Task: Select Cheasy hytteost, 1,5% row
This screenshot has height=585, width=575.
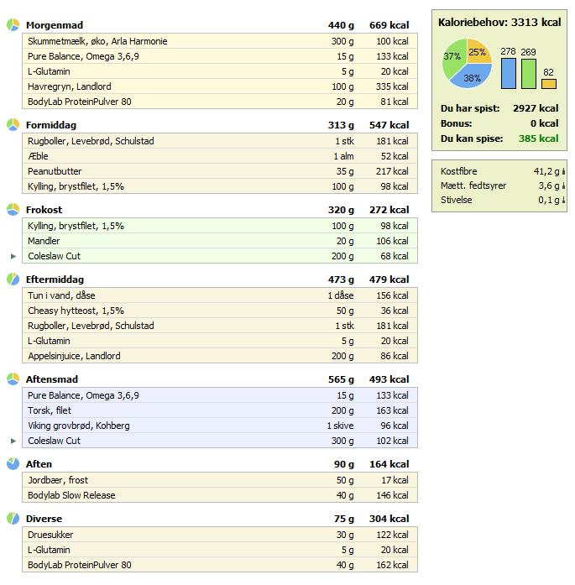Action: [x=220, y=311]
